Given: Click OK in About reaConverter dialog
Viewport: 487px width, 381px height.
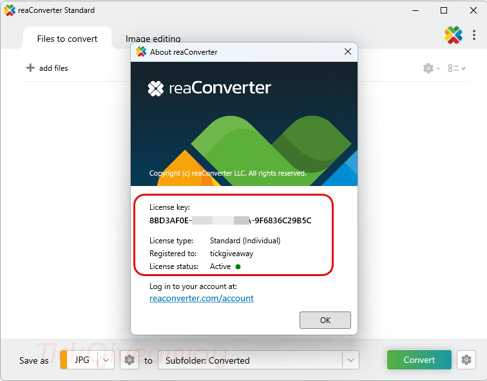Looking at the screenshot, I should [x=325, y=320].
